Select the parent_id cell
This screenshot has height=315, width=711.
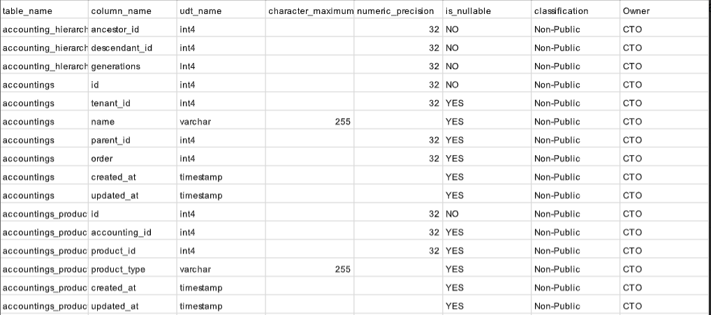click(x=133, y=140)
